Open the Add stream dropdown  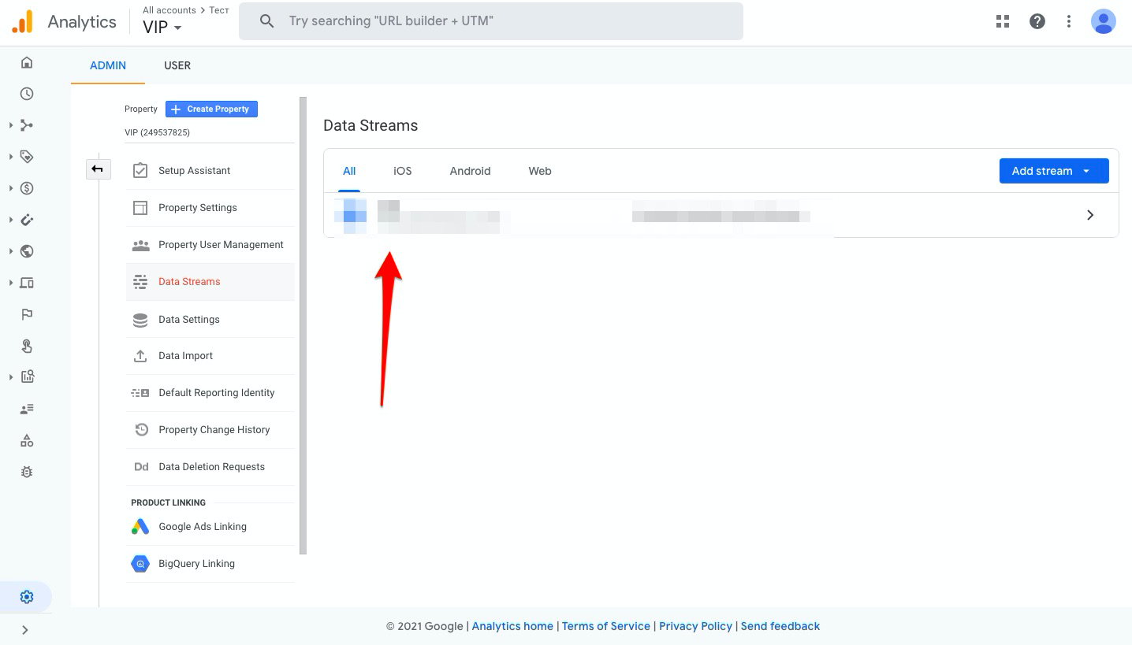click(1054, 171)
